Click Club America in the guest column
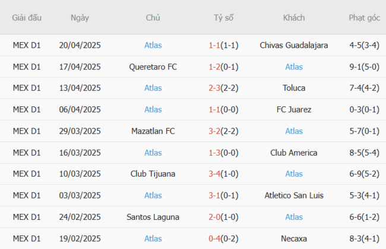Image resolution: width=386 pixels, height=249 pixels. tap(294, 153)
